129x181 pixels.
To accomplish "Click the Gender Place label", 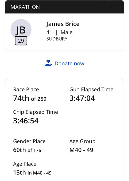I will (x=29, y=141).
